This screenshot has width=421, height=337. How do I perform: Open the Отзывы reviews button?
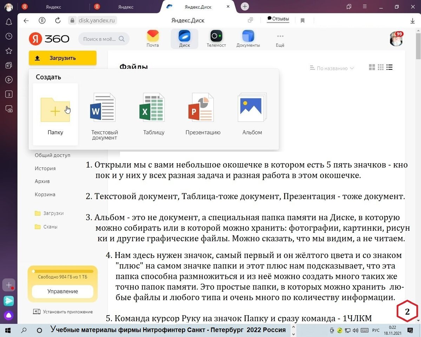pos(278,19)
